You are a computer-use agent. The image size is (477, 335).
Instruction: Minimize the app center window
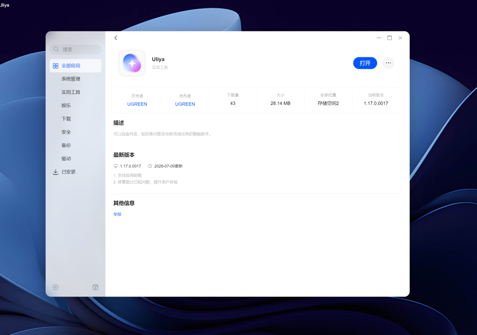click(379, 38)
